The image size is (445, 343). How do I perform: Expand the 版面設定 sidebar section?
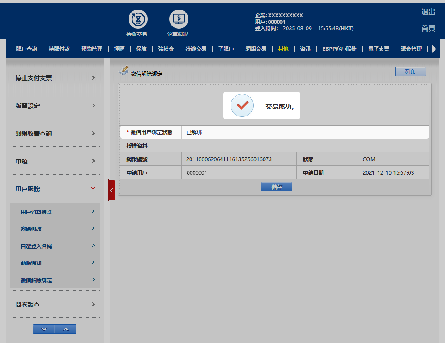(55, 106)
